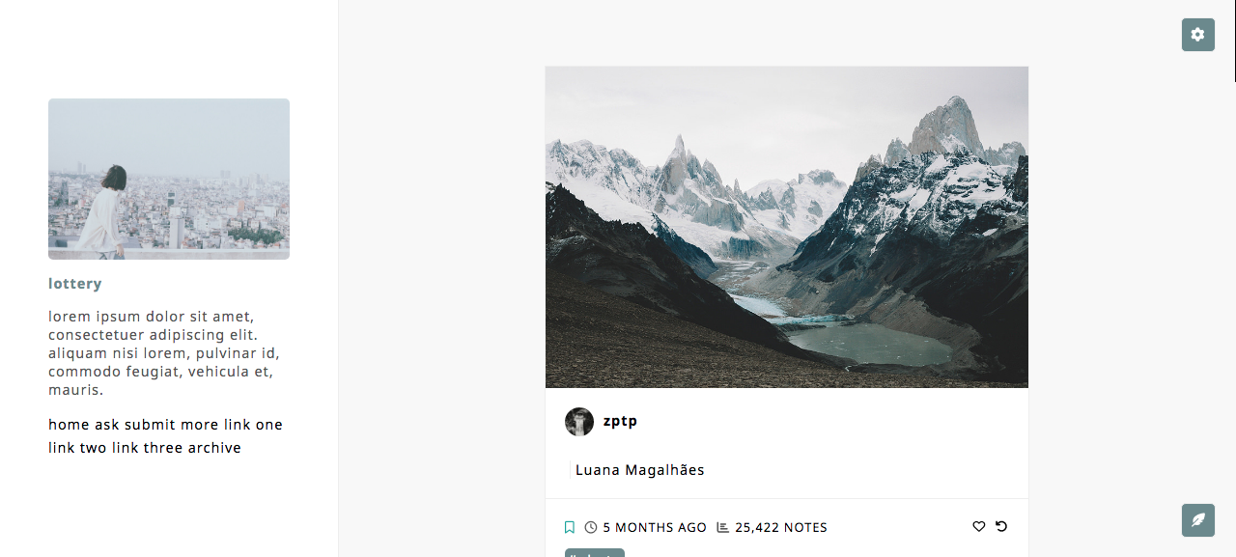Click the feather icon button
The width and height of the screenshot is (1236, 557).
click(1197, 520)
